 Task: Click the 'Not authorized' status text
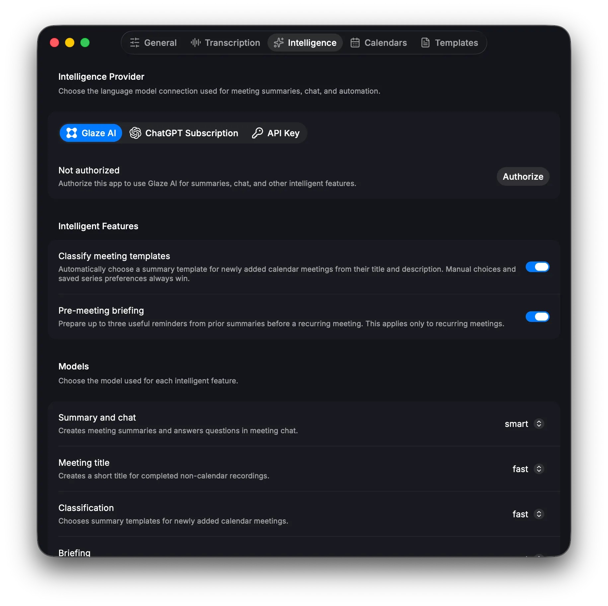(89, 170)
